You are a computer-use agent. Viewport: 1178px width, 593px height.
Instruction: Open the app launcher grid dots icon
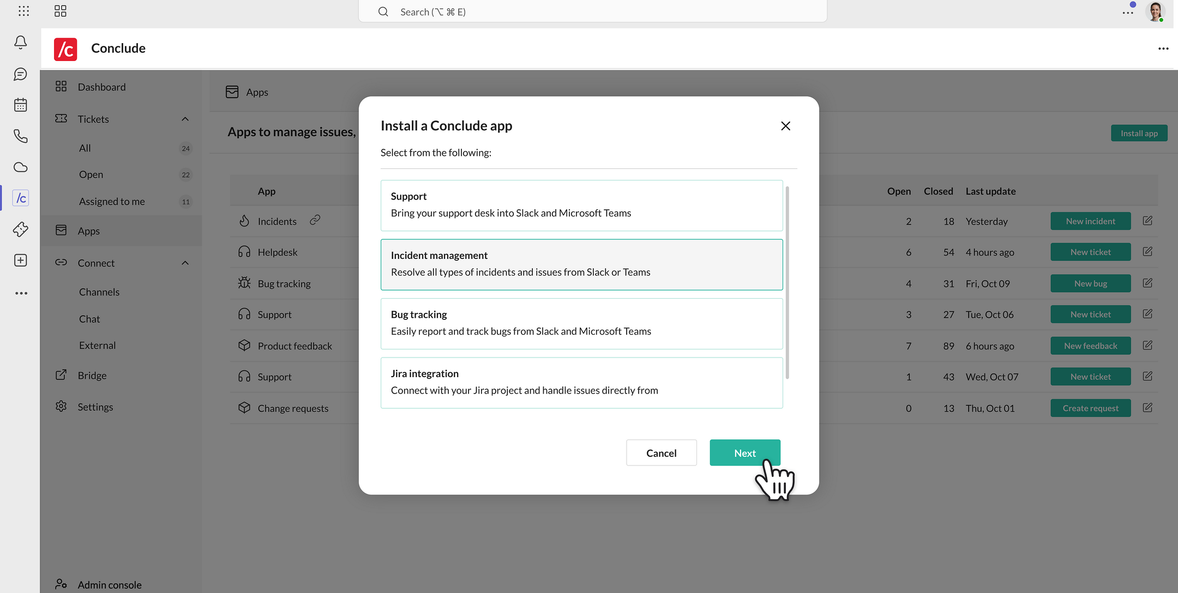[23, 11]
